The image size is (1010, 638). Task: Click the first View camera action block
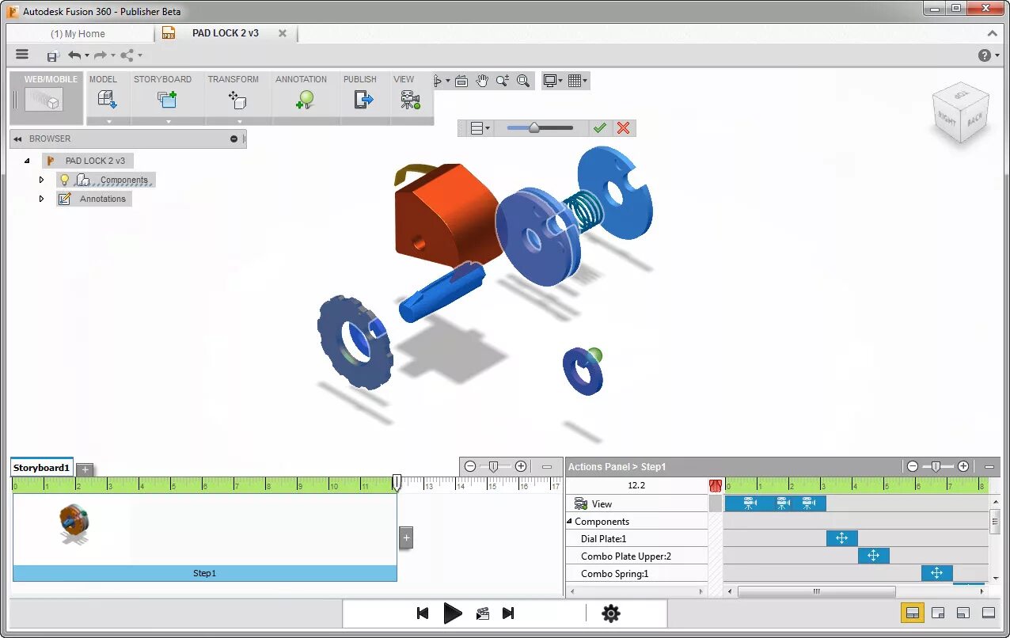tap(749, 503)
